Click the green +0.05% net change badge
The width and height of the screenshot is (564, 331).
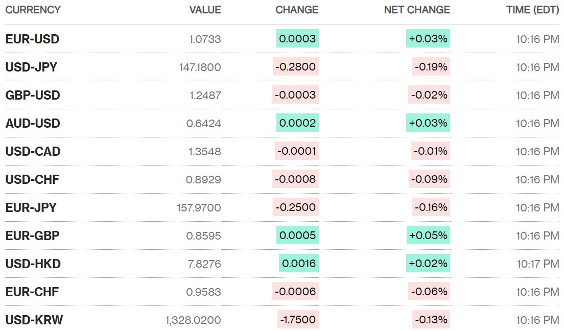pyautogui.click(x=428, y=235)
